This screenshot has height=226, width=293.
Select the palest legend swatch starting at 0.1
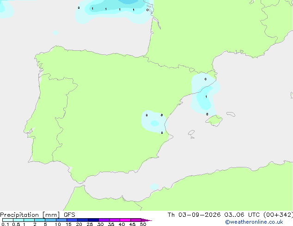8,220
